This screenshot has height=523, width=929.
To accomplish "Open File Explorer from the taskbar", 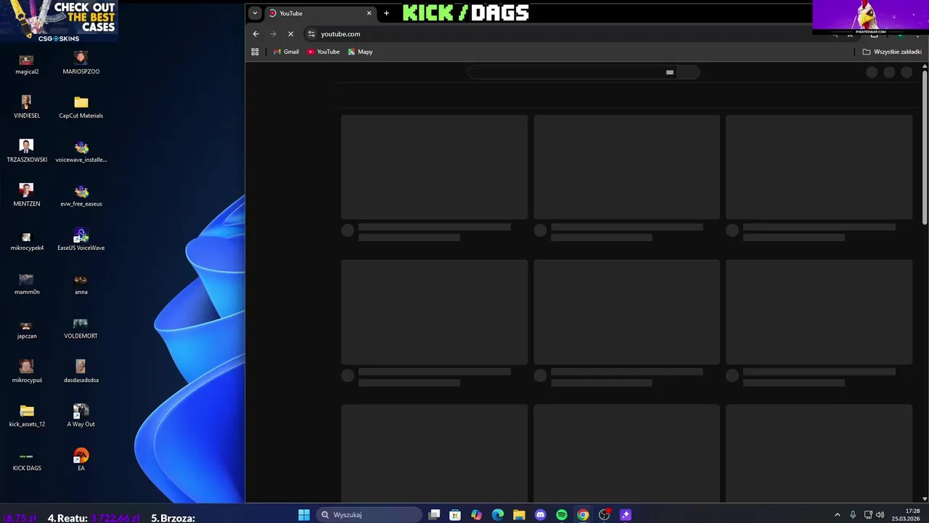I will coord(519,515).
